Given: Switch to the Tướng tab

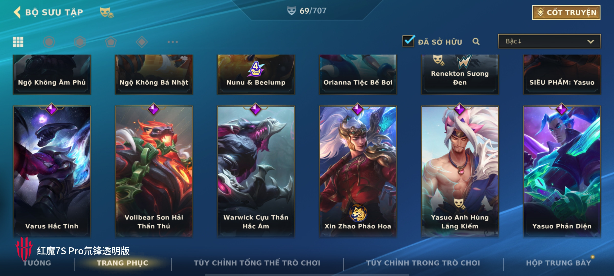Looking at the screenshot, I should click(x=37, y=263).
